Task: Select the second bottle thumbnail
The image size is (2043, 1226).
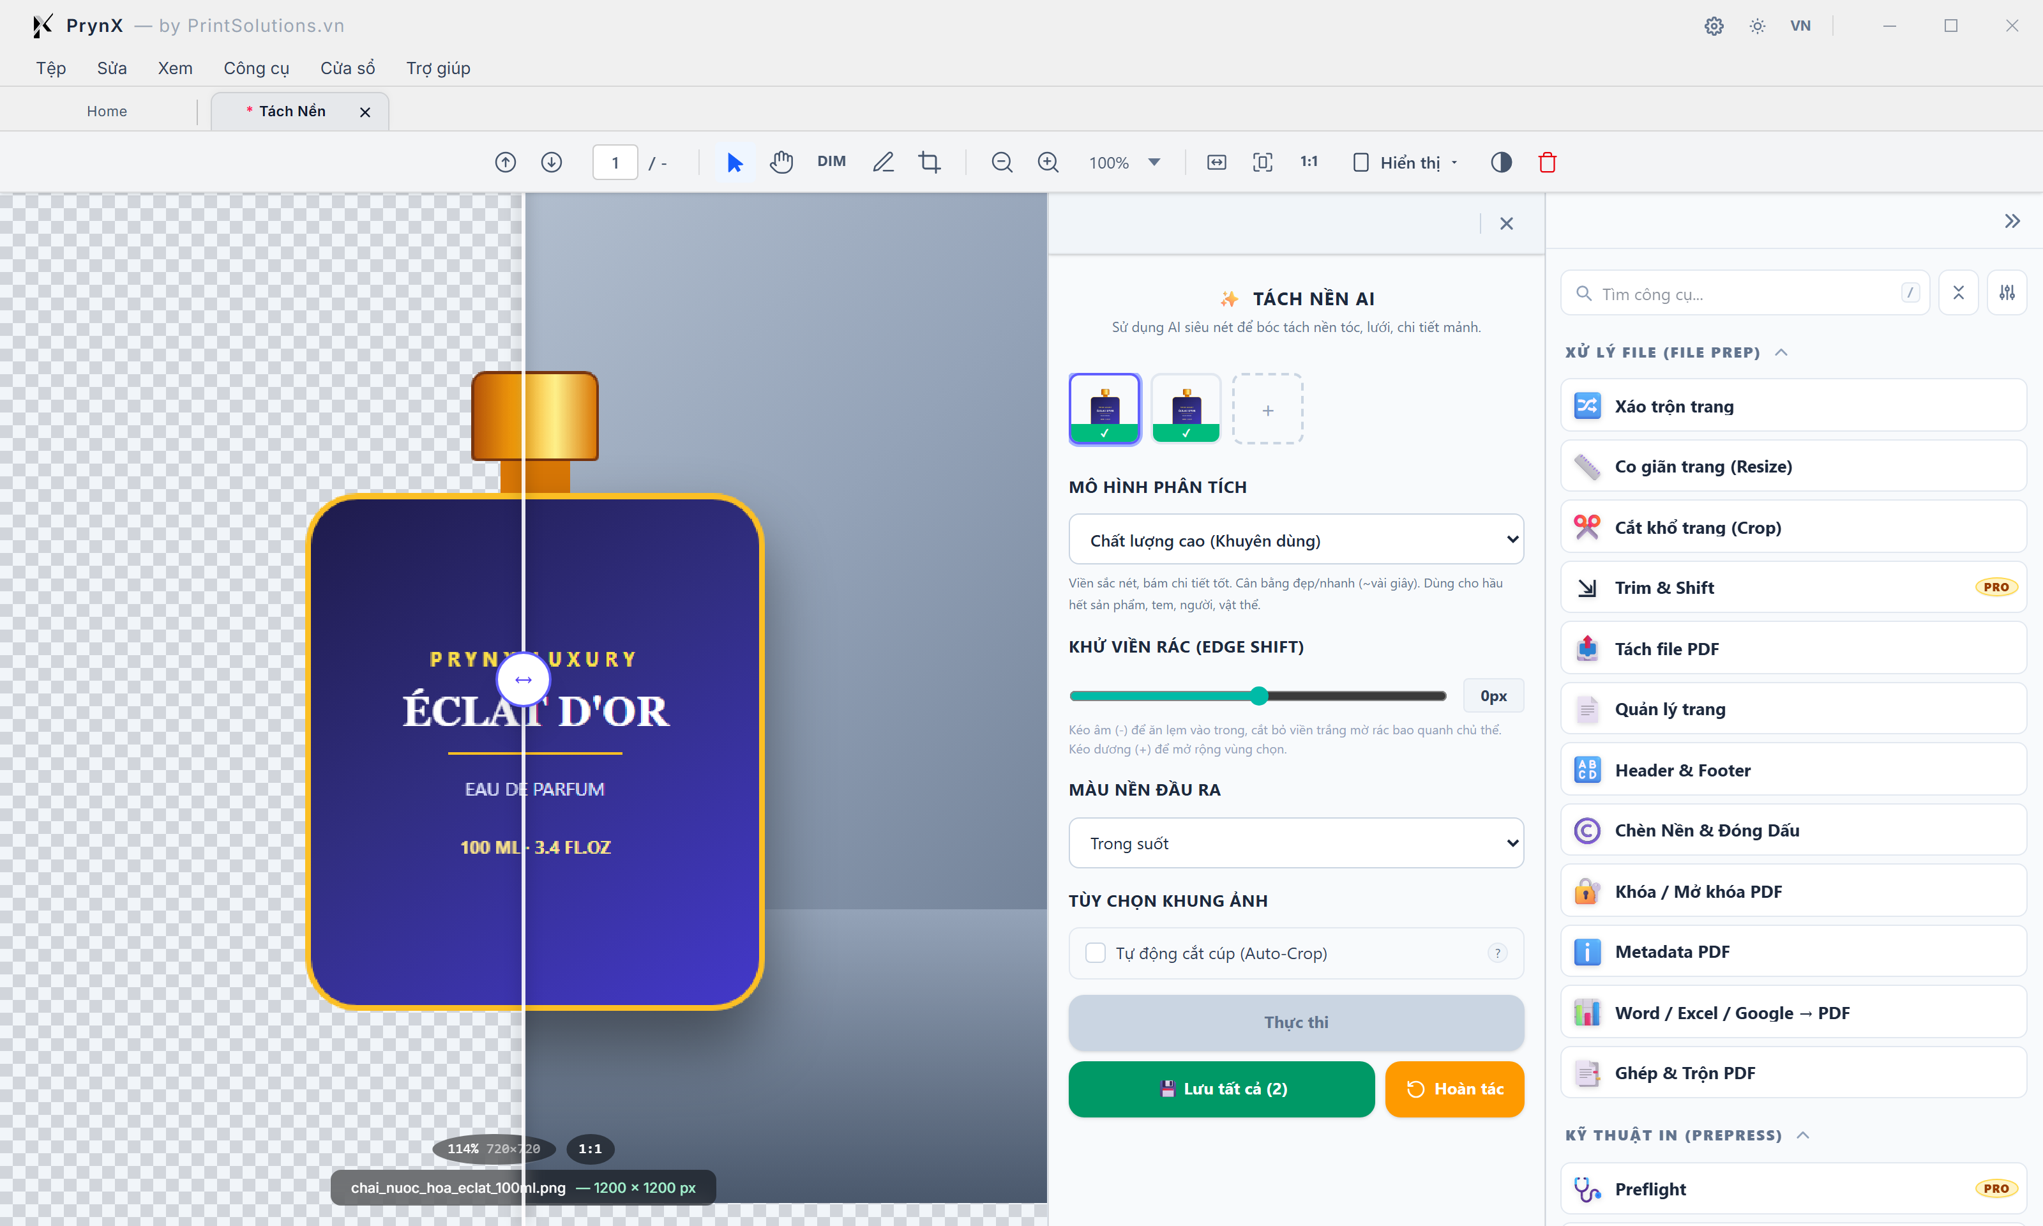Action: [x=1186, y=409]
